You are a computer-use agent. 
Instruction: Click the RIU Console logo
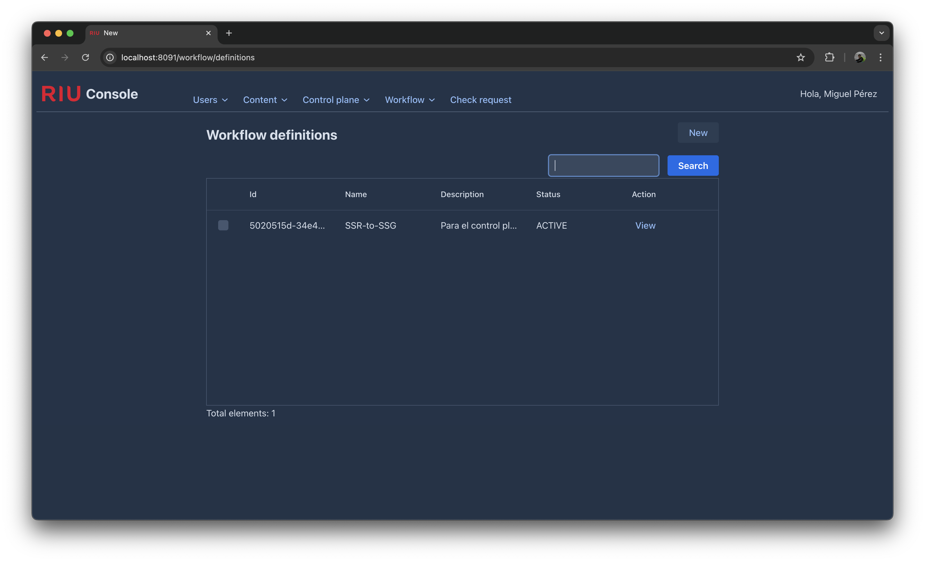pyautogui.click(x=90, y=94)
